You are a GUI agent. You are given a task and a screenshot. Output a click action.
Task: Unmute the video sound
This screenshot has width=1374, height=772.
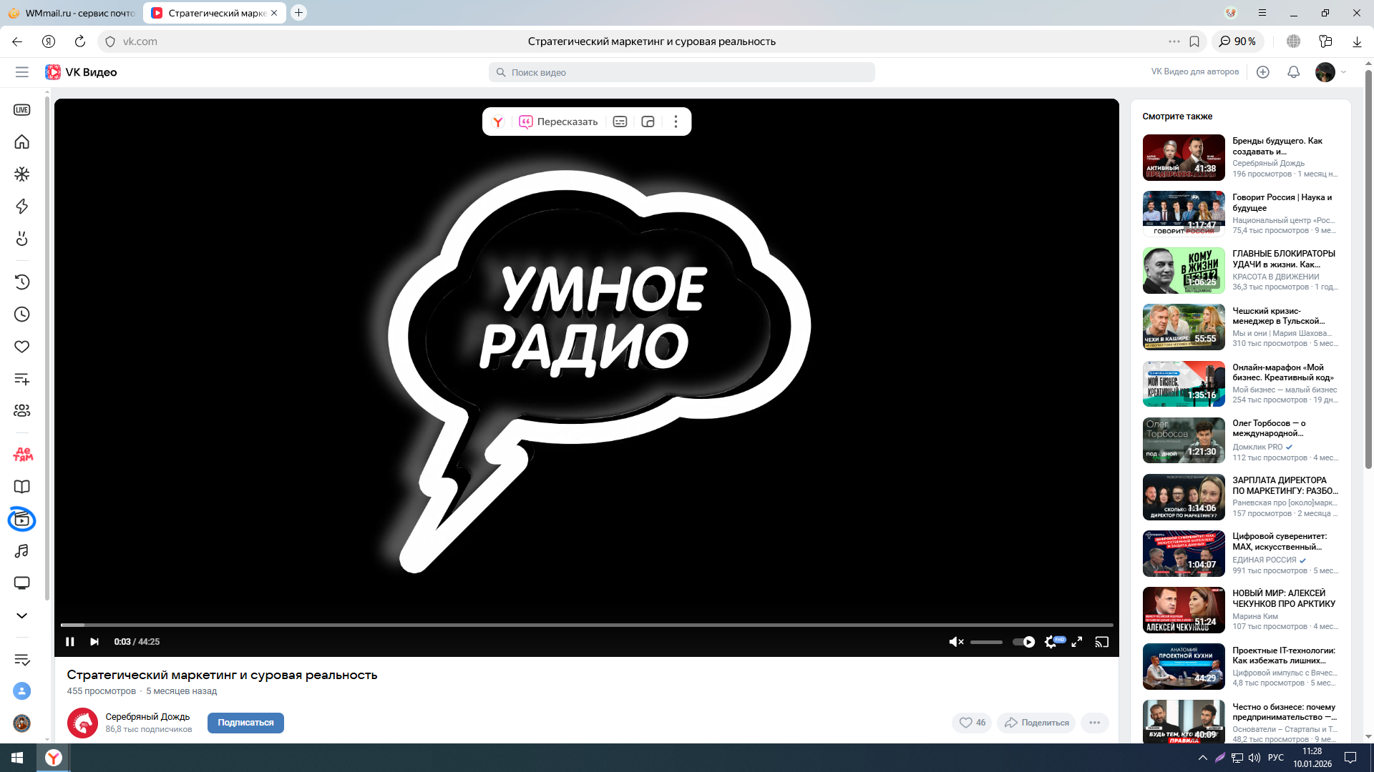tap(955, 642)
